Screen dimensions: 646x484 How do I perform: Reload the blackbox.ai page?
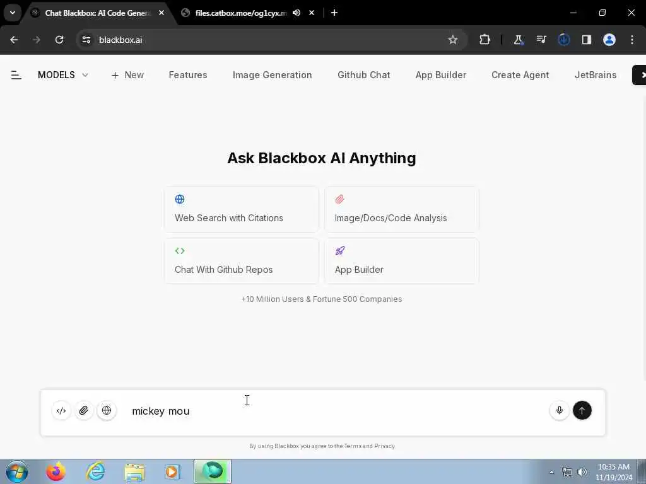click(x=59, y=40)
